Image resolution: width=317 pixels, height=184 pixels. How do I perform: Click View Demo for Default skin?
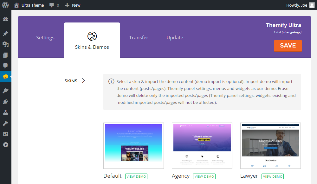[136, 176]
